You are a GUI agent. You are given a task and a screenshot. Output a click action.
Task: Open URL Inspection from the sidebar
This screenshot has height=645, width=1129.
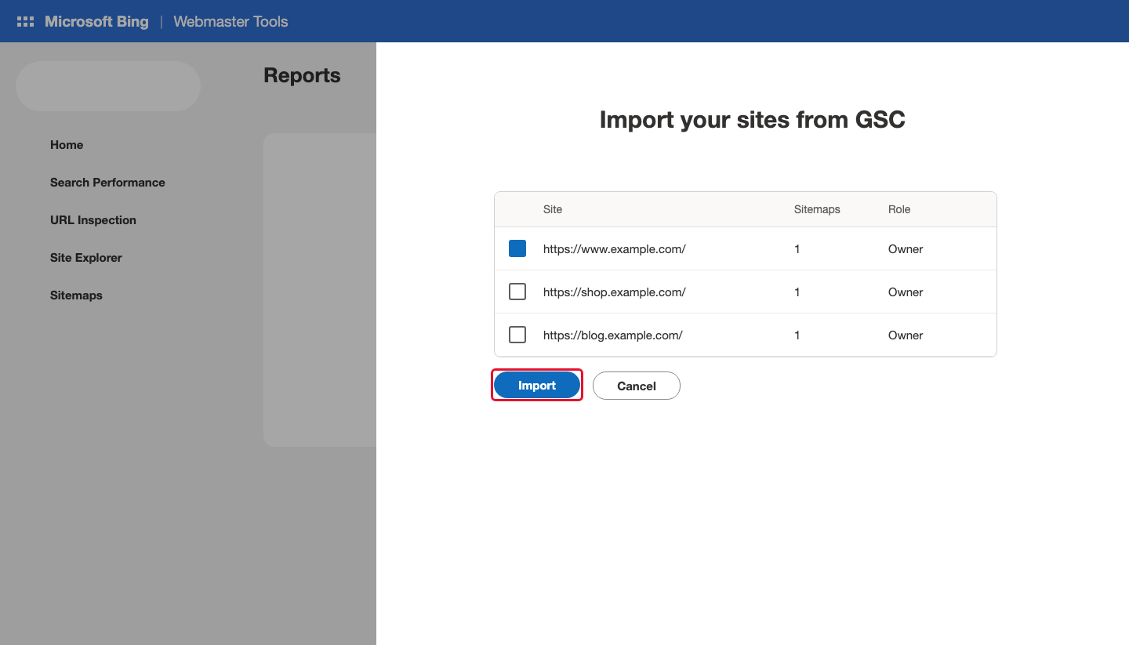point(93,220)
